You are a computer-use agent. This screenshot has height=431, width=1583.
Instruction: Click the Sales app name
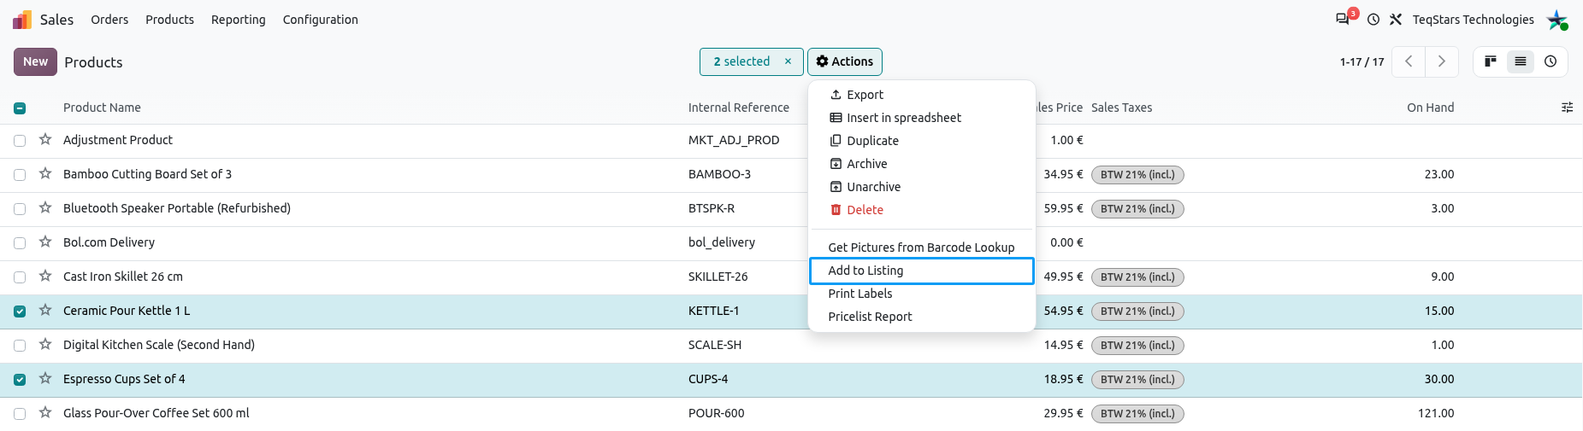point(56,20)
